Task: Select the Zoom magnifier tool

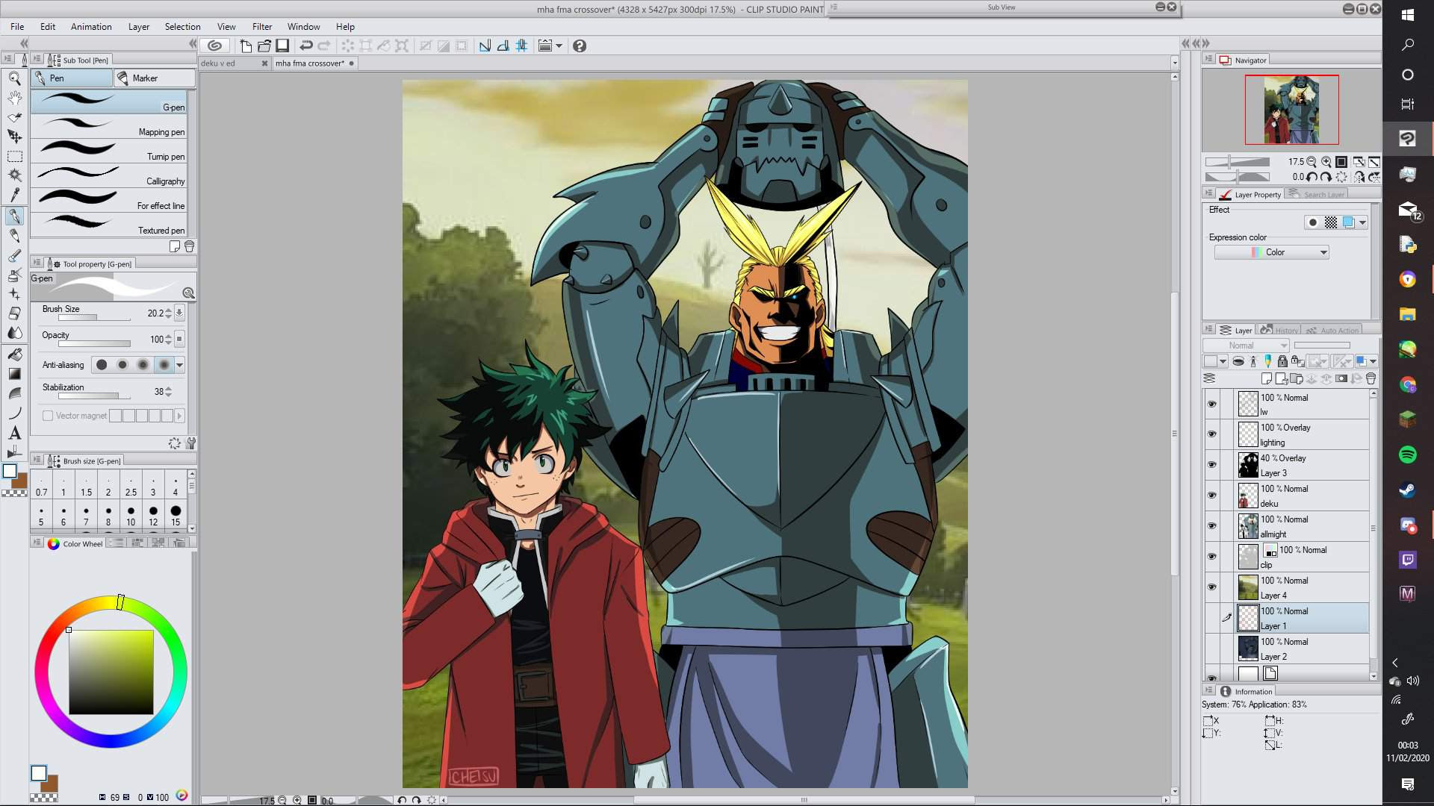Action: point(14,78)
